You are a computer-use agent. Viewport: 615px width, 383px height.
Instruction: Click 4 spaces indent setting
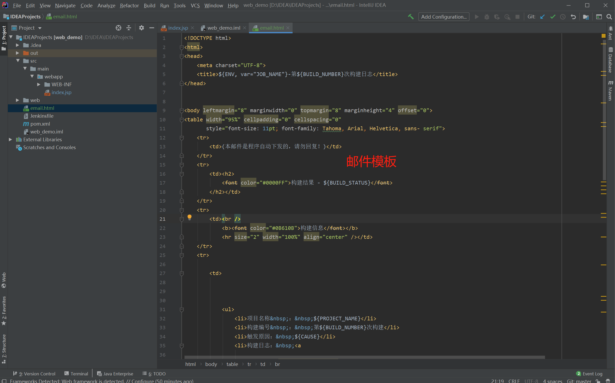(x=552, y=381)
